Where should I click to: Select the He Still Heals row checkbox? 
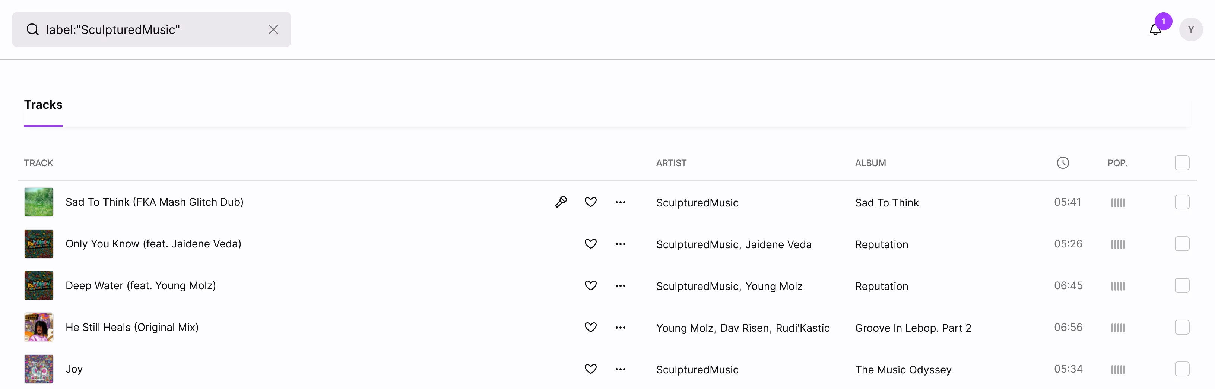(1181, 327)
